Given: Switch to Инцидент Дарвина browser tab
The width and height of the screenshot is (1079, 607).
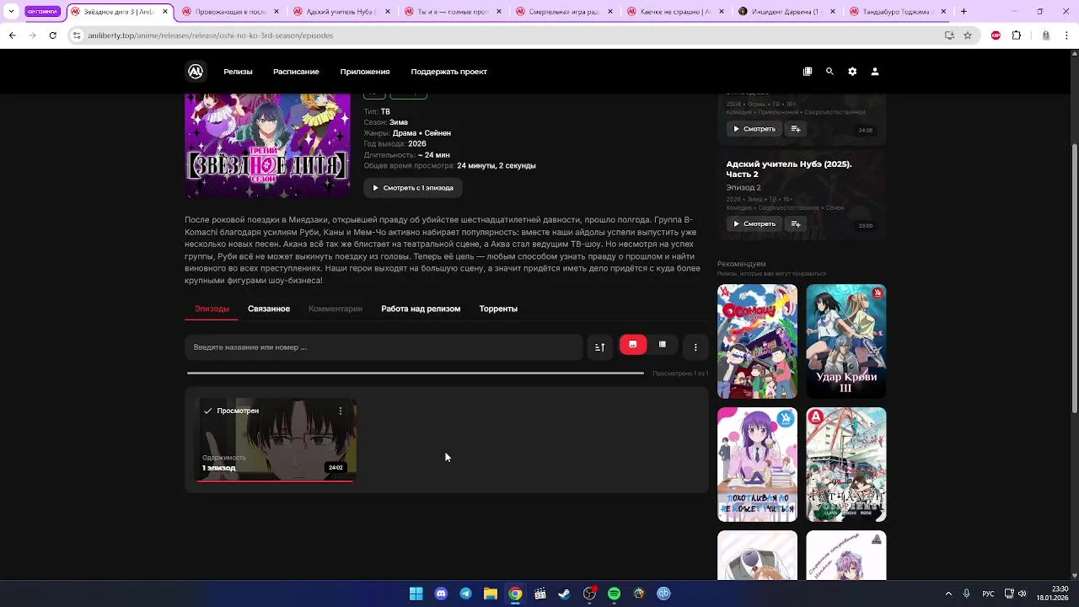Looking at the screenshot, I should (x=785, y=12).
